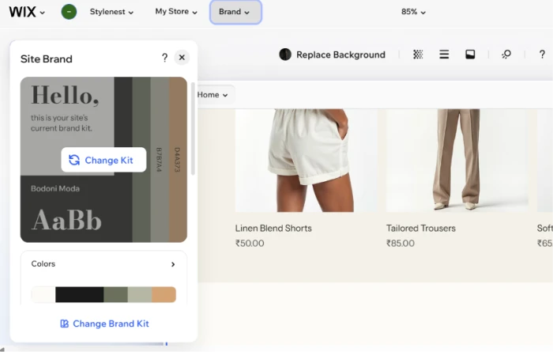Select the sage grey color swatch
Viewport: 553px width, 352px height.
coord(140,294)
